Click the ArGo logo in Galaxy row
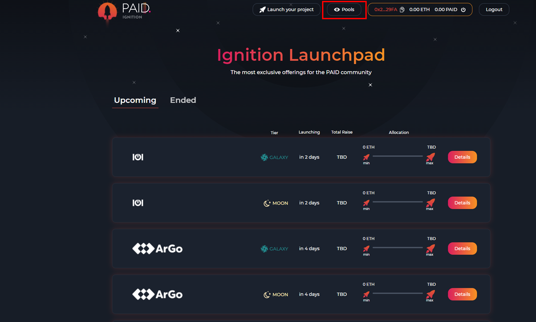The height and width of the screenshot is (322, 536). [157, 249]
